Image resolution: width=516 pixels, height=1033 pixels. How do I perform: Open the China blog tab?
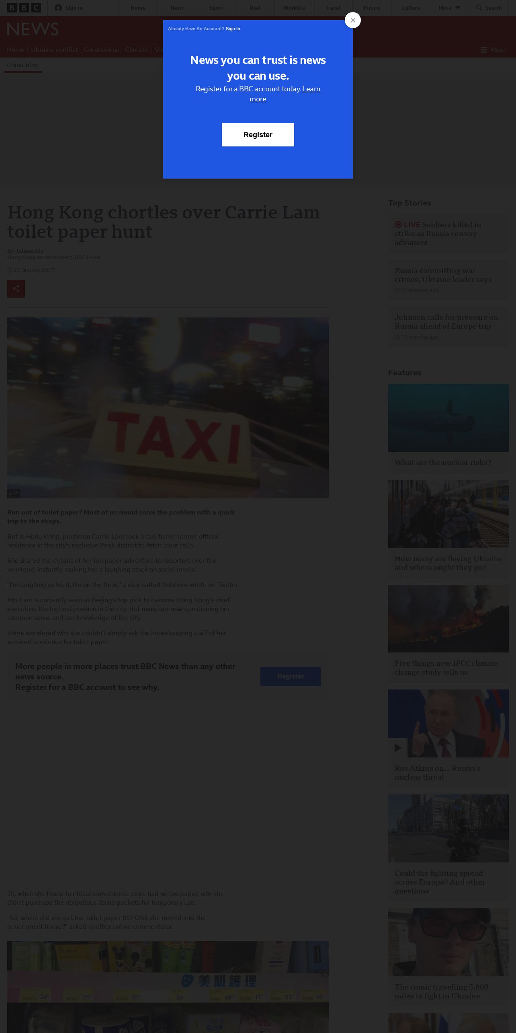pyautogui.click(x=23, y=65)
